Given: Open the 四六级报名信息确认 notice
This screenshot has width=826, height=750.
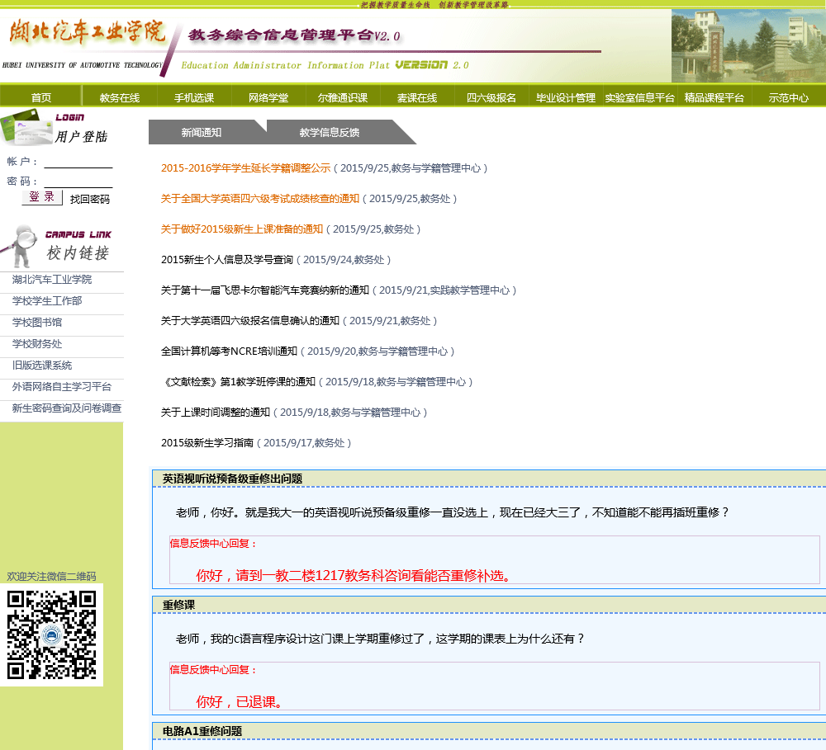Looking at the screenshot, I should click(x=250, y=320).
